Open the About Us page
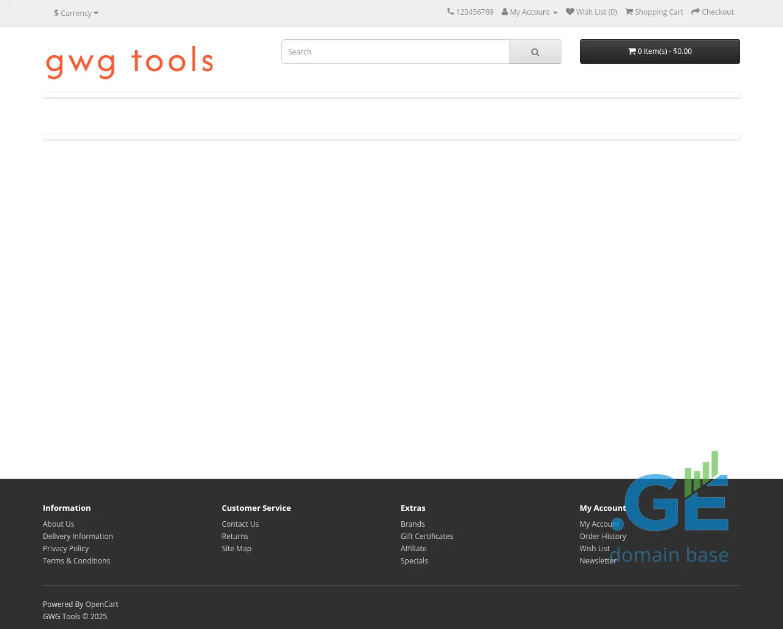The image size is (783, 629). point(58,524)
